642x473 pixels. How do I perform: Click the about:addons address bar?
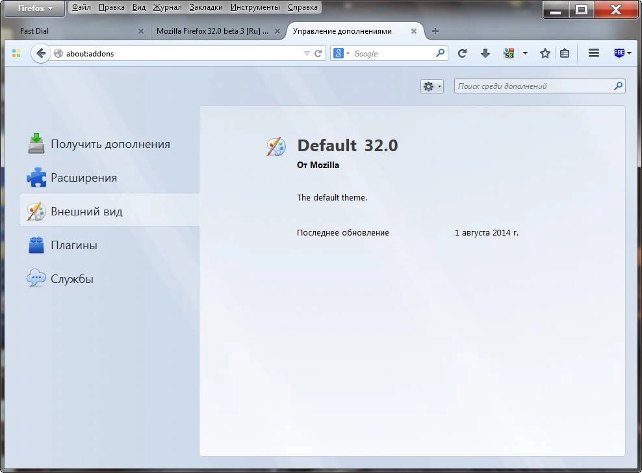(x=185, y=54)
